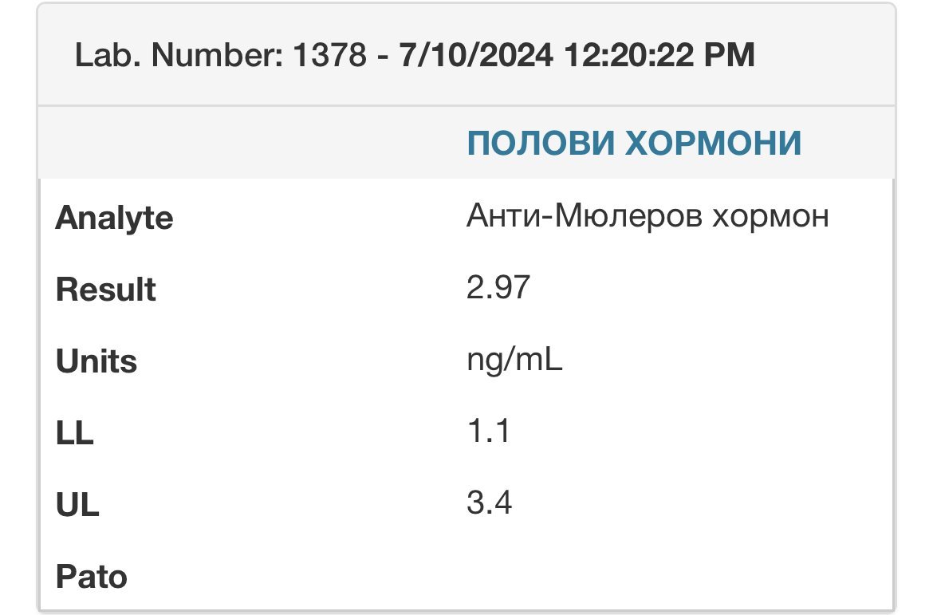The width and height of the screenshot is (933, 615).
Task: Select the result value 2.97
Action: pos(498,287)
